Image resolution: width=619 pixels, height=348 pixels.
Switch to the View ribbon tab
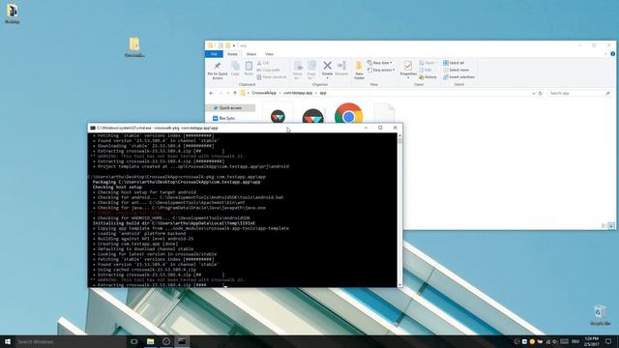(x=269, y=54)
